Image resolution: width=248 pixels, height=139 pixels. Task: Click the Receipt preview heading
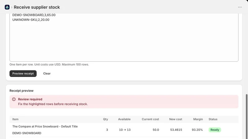click(x=21, y=91)
